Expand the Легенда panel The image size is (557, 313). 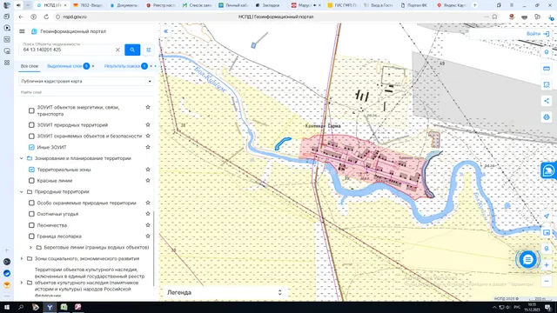pyautogui.click(x=280, y=292)
